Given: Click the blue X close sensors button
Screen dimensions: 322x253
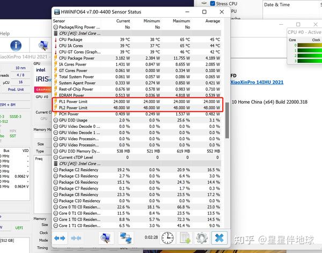Looking at the screenshot, I should [x=219, y=238].
